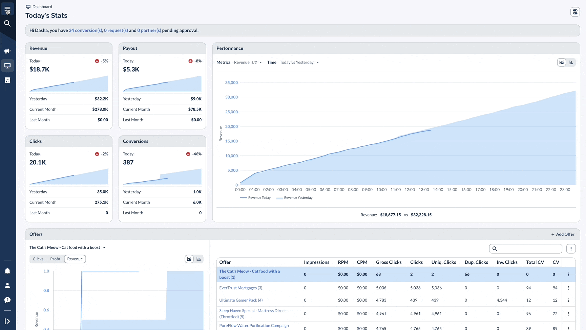586x330 pixels.
Task: Open the Ultimate Gamer Pack (4) offer
Action: tap(241, 300)
